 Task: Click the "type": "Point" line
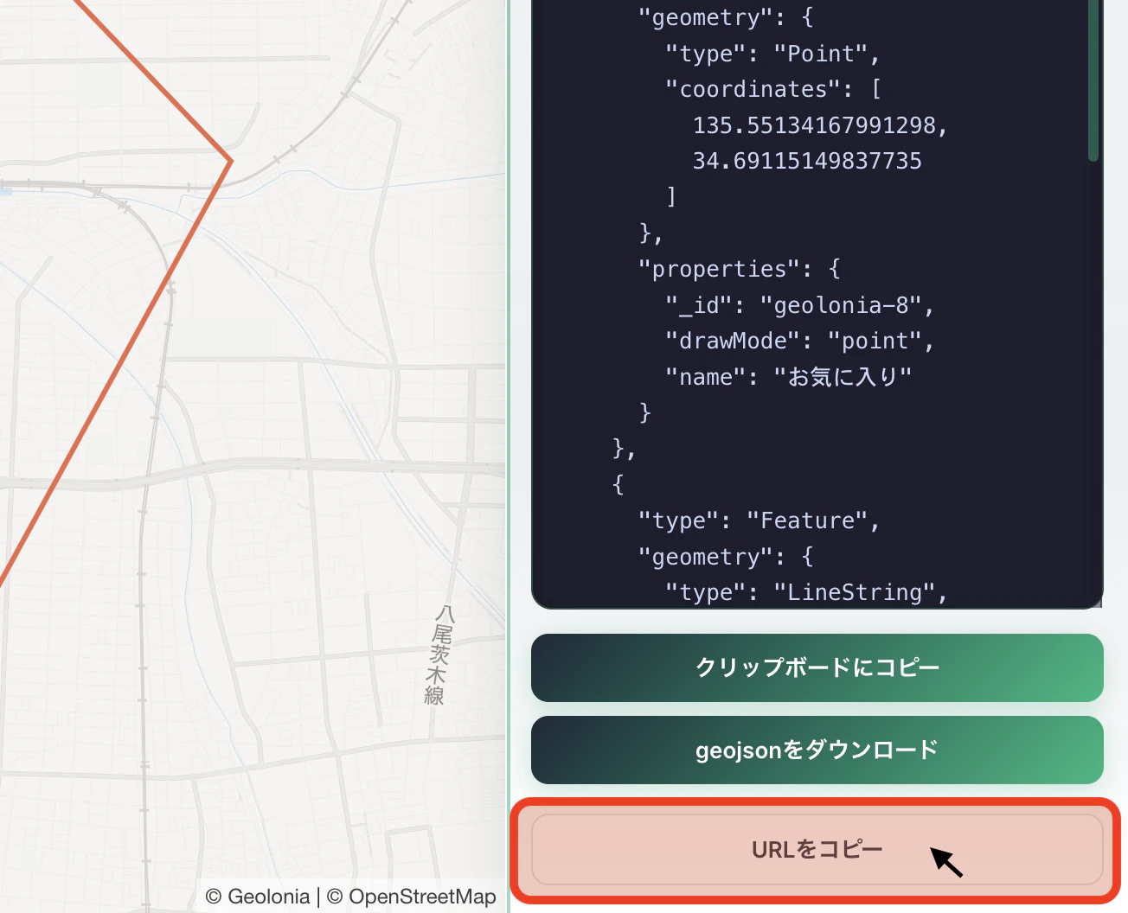click(x=773, y=54)
